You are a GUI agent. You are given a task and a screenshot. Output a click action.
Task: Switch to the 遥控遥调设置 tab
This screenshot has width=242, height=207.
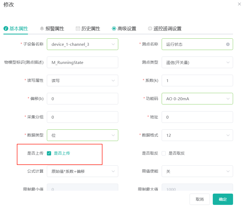pyautogui.click(x=167, y=29)
